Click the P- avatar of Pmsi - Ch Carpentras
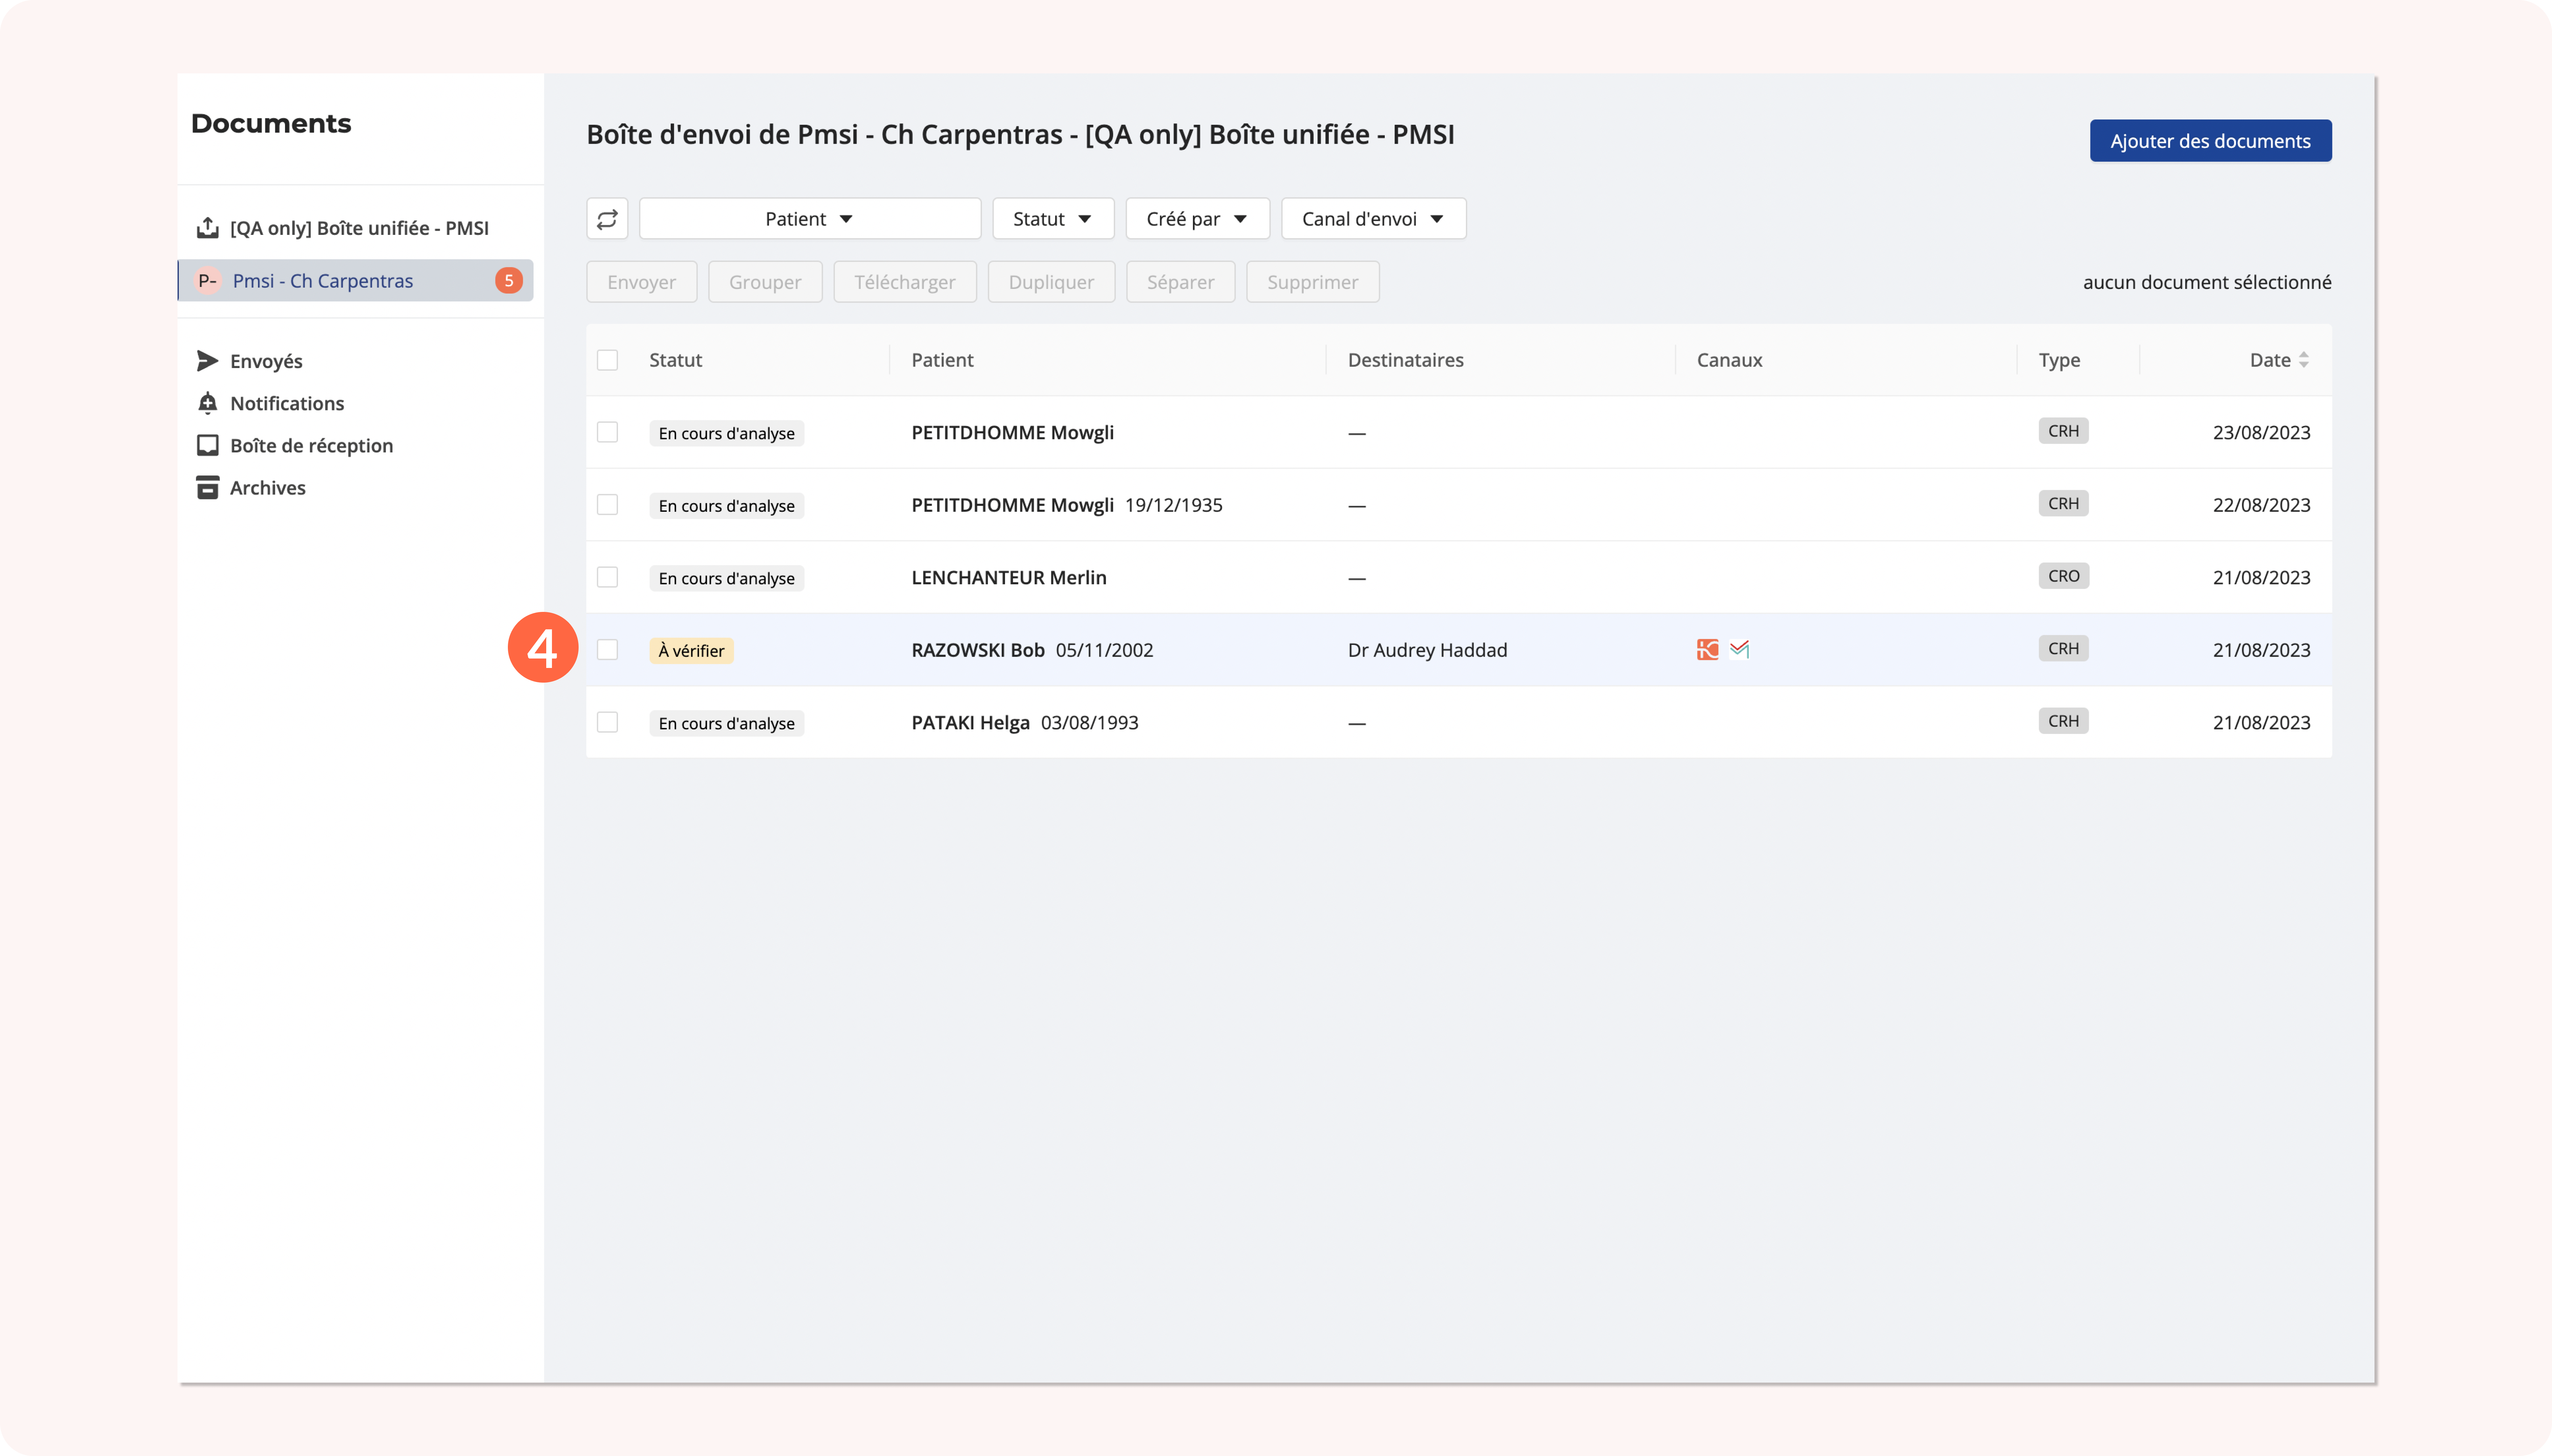Viewport: 2552px width, 1456px height. (208, 281)
